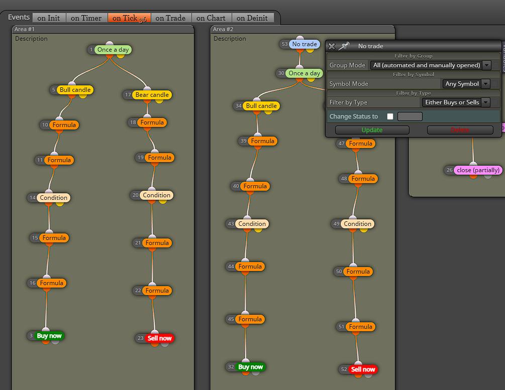This screenshot has height=390, width=505.
Task: Select Buy now block number 32
Action: tap(251, 367)
